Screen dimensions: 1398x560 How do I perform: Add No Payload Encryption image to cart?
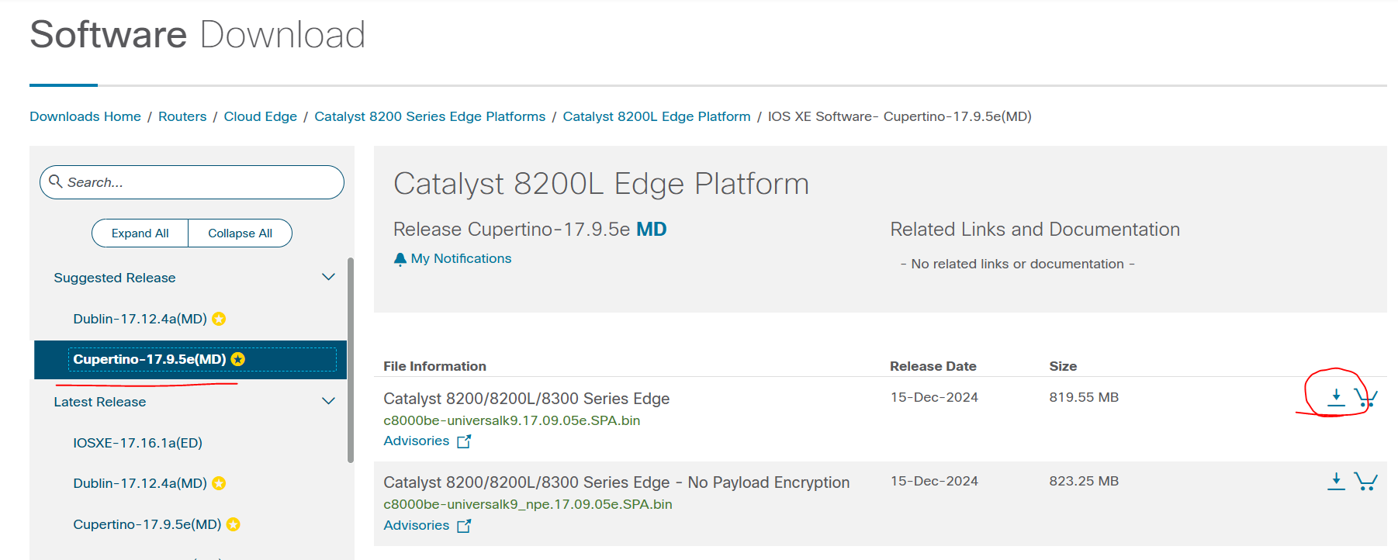click(1365, 482)
